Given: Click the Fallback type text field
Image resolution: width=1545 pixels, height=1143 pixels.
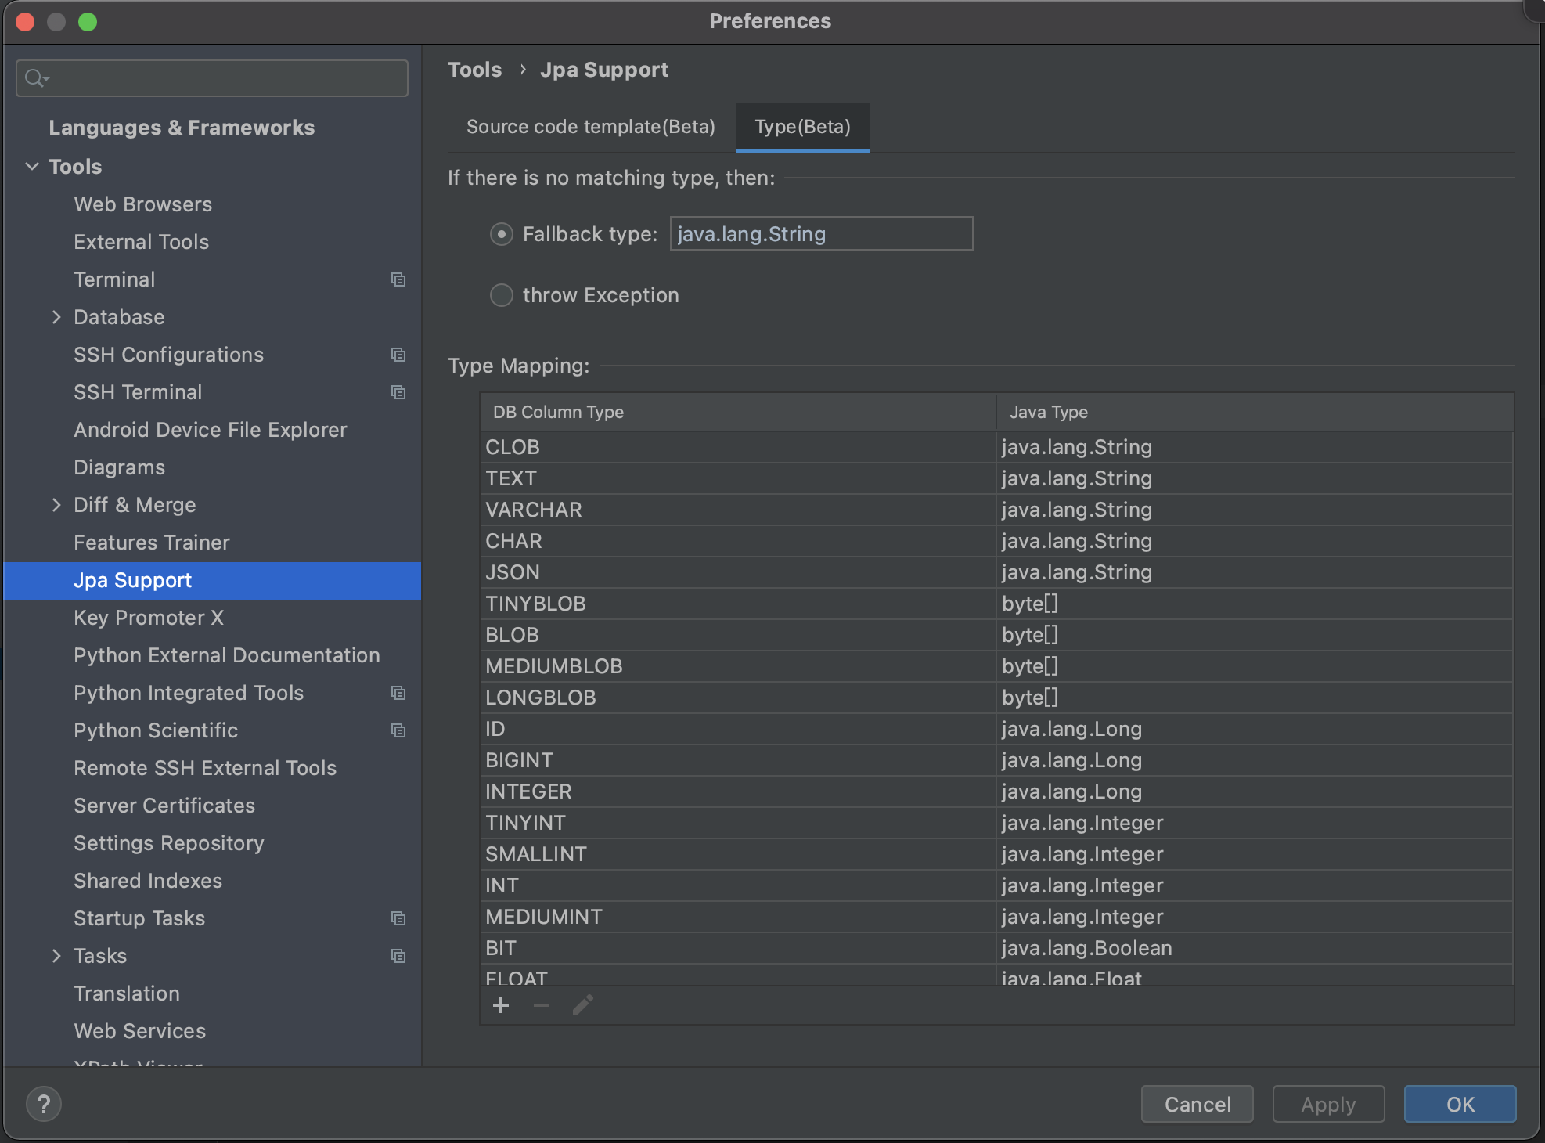Looking at the screenshot, I should 820,234.
